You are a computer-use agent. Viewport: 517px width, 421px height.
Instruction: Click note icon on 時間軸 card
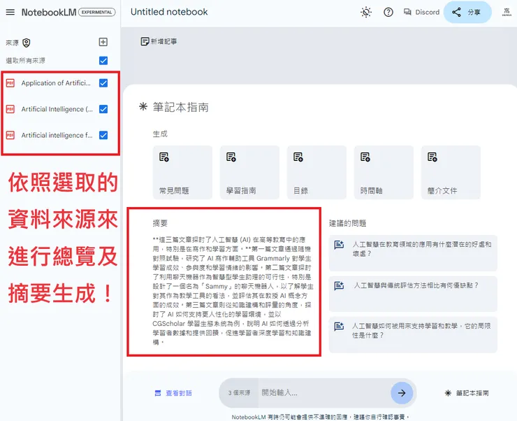pyautogui.click(x=365, y=157)
